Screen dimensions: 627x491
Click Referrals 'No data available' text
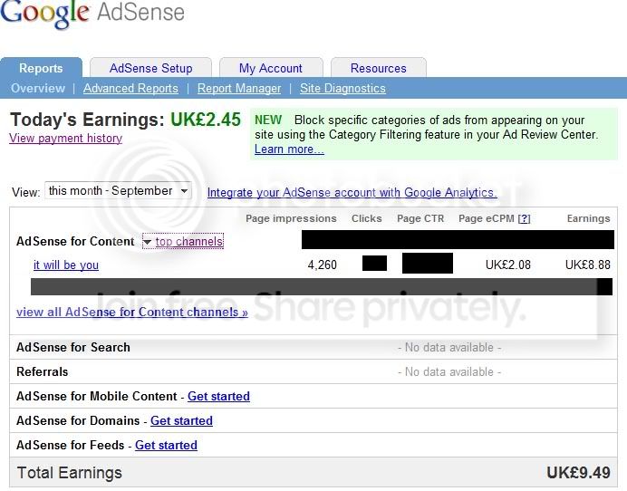pyautogui.click(x=449, y=371)
